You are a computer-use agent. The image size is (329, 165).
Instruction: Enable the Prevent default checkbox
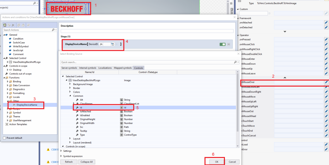tap(4, 138)
